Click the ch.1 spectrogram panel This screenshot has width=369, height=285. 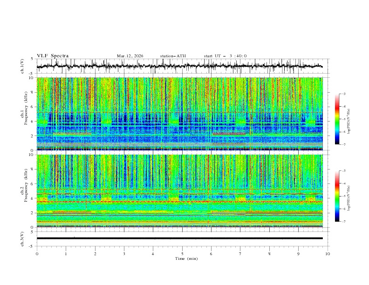pos(180,114)
